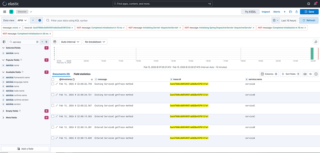Clear the service field search
The image size is (320, 153).
(37, 42)
